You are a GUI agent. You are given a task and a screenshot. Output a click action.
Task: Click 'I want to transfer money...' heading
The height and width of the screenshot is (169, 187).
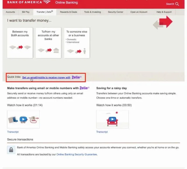[29, 20]
